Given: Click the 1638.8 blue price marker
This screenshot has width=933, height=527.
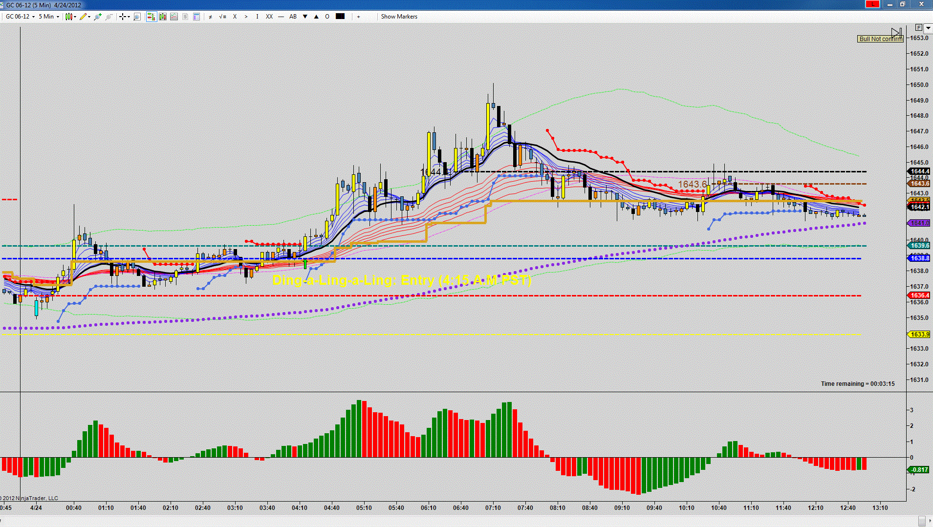Looking at the screenshot, I should (919, 258).
